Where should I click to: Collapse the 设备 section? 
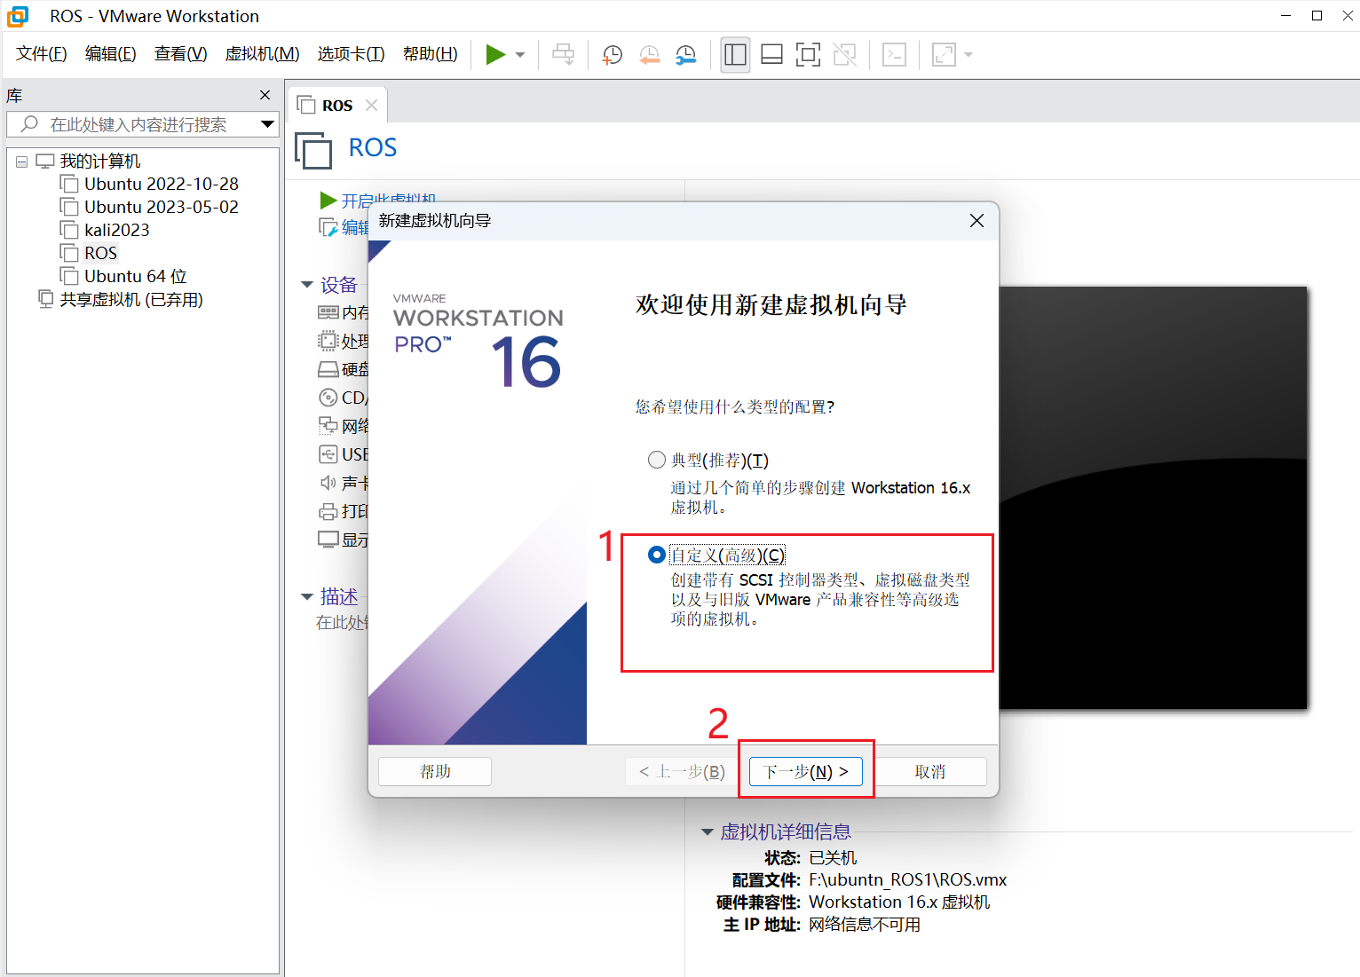coord(307,285)
